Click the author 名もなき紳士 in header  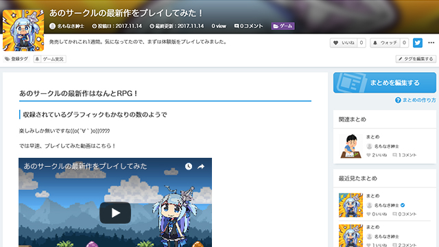click(x=67, y=26)
